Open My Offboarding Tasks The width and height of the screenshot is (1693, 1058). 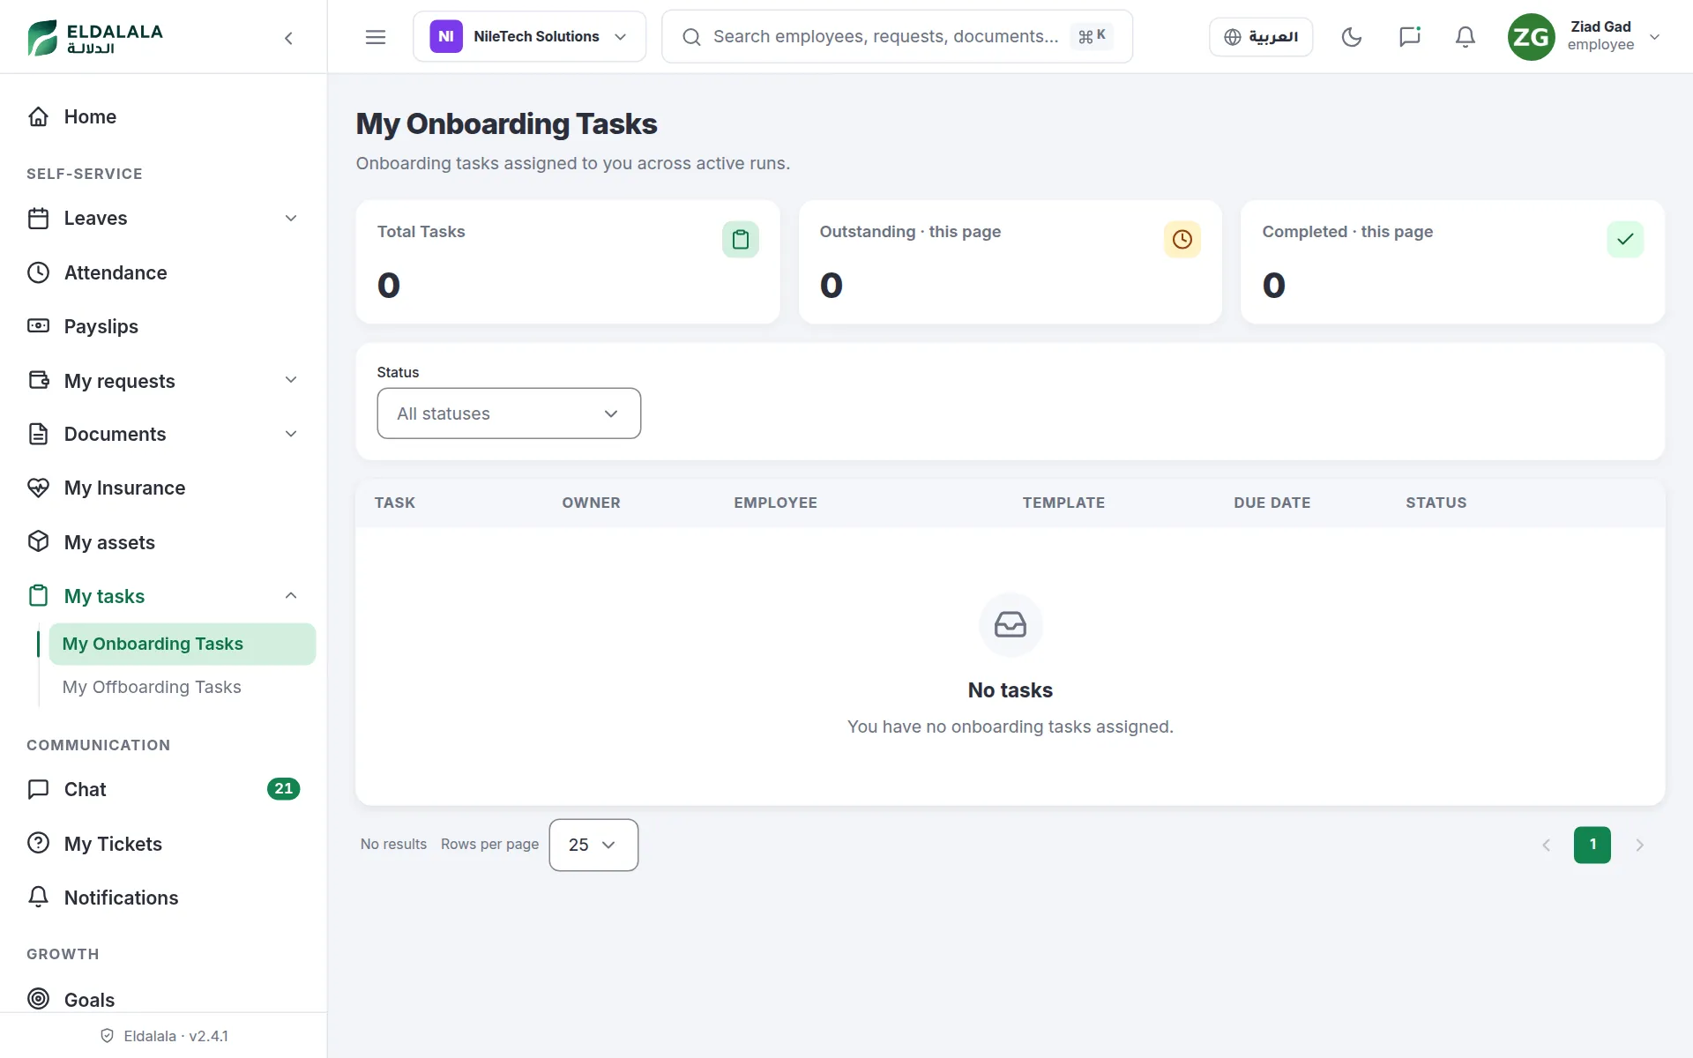coord(183,687)
